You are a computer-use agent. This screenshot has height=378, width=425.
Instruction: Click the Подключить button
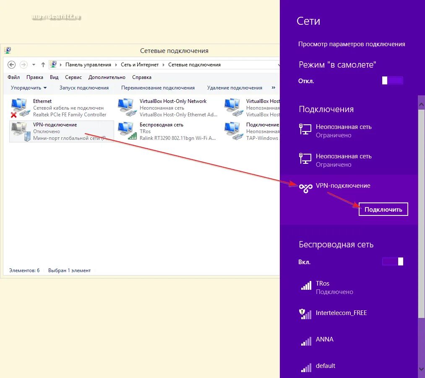pyautogui.click(x=383, y=209)
